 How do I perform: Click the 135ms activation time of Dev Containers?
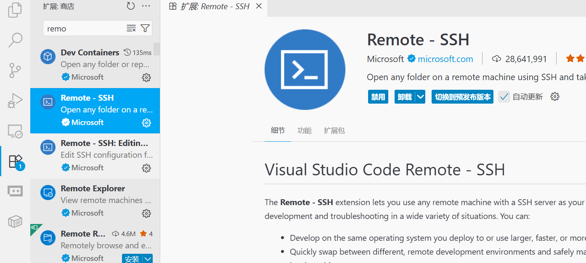tap(142, 53)
